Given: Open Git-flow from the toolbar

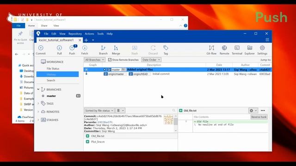Looking at the screenshot, I should pyautogui.click(x=211, y=50).
